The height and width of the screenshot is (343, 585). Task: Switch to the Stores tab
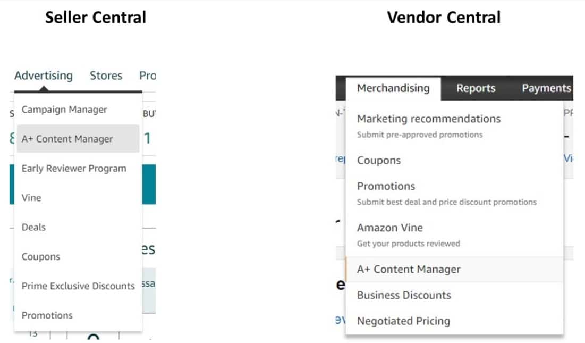tap(106, 76)
